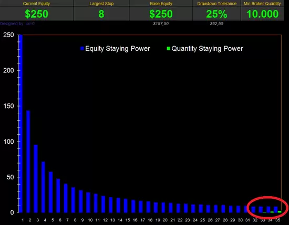The image size is (289, 225).
Task: Select the Base Equity value $250
Action: [161, 14]
